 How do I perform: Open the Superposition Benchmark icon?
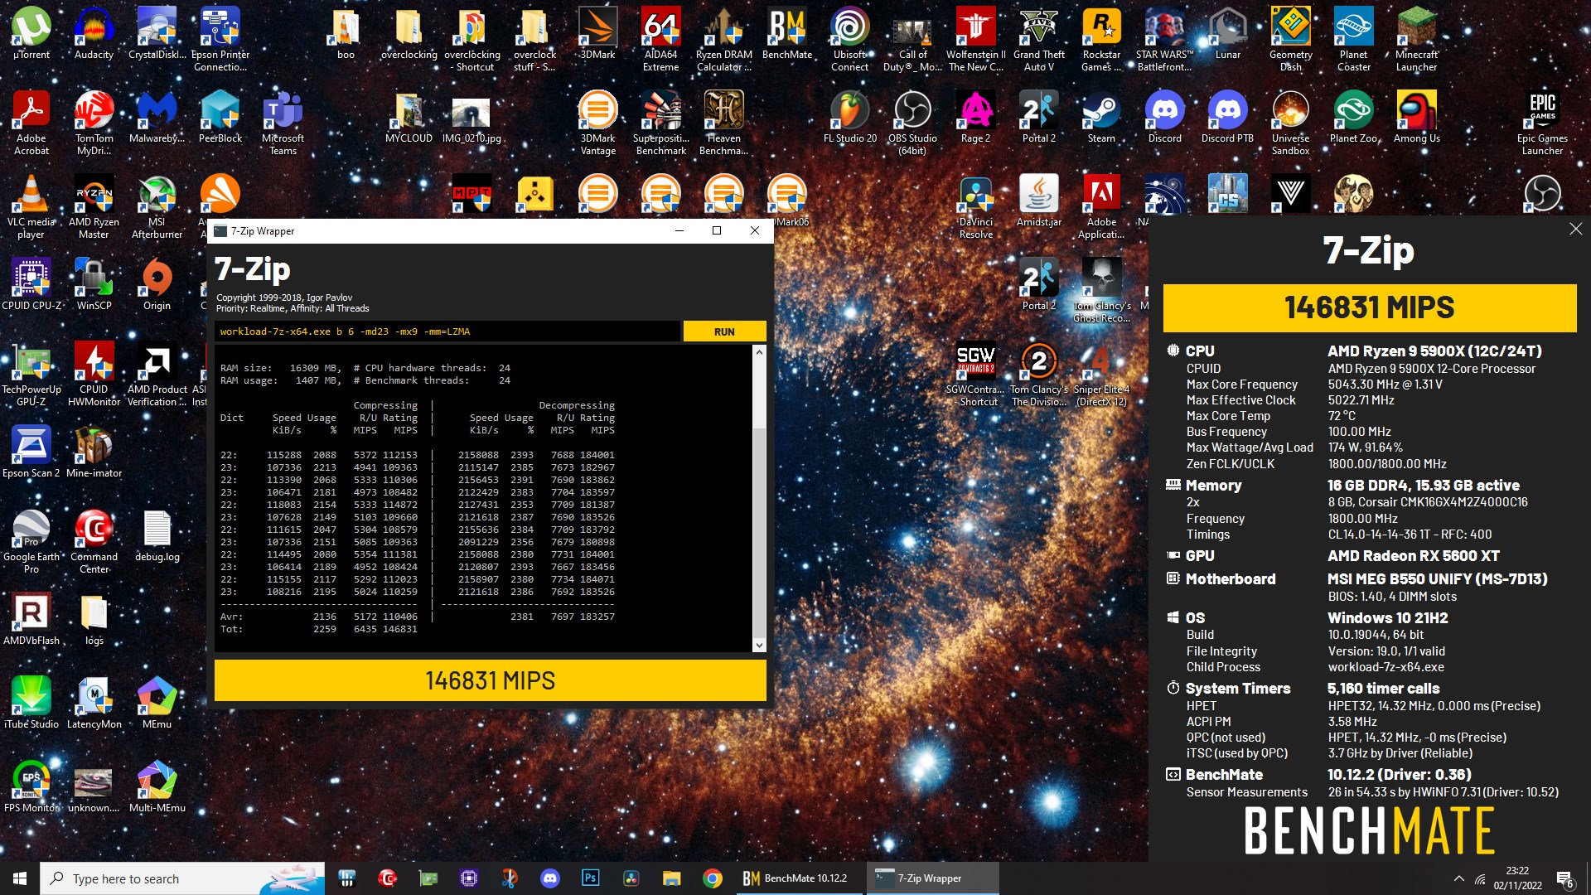pos(660,123)
